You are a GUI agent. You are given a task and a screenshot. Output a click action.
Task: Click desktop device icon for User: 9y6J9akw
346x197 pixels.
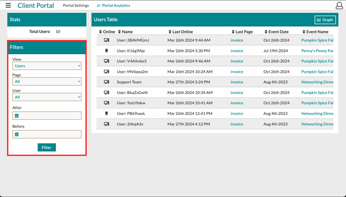tap(106, 103)
